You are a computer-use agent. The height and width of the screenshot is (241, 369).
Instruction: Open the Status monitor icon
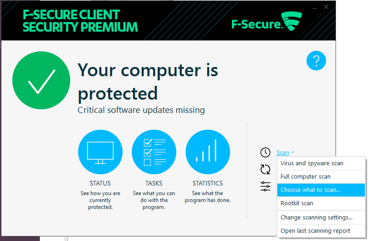(100, 152)
